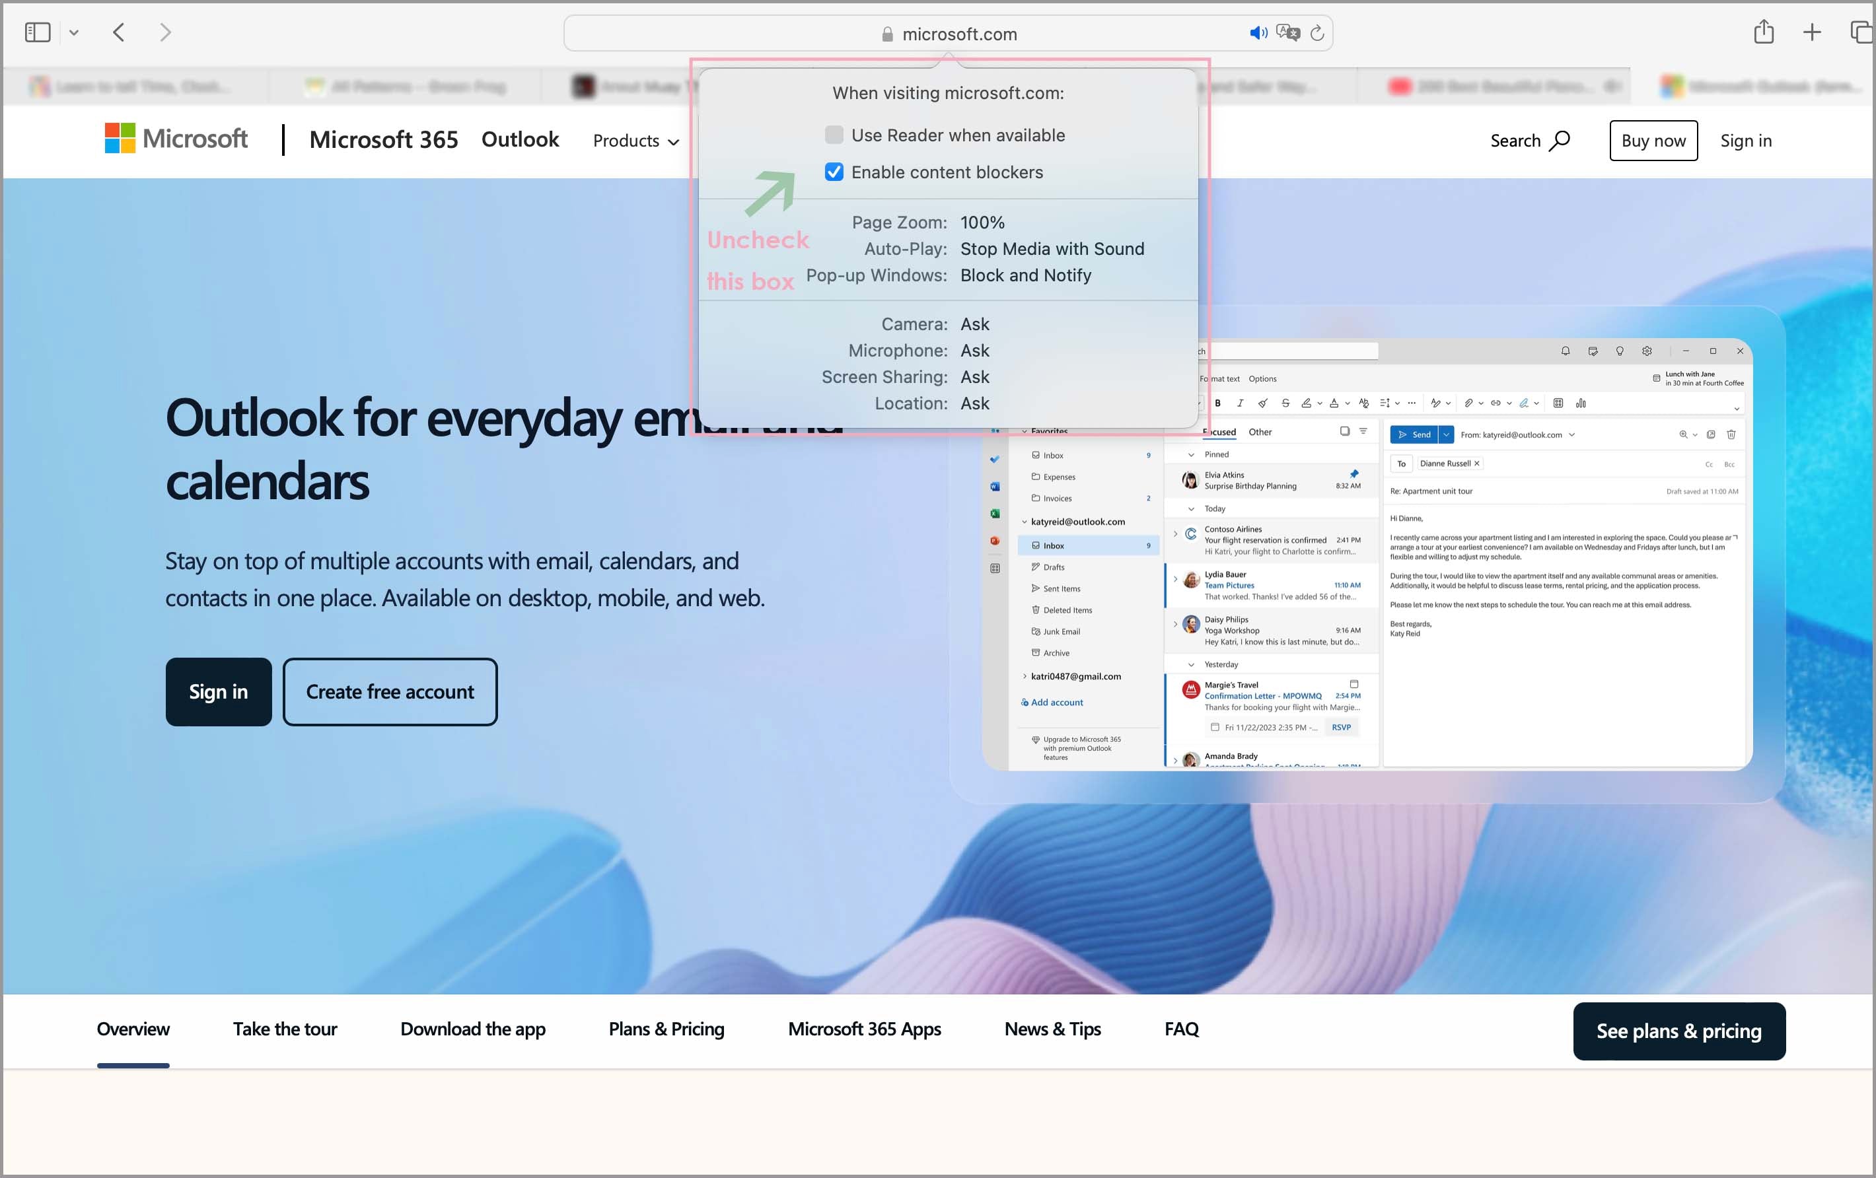Click Create free account button
The width and height of the screenshot is (1876, 1178).
click(x=390, y=692)
